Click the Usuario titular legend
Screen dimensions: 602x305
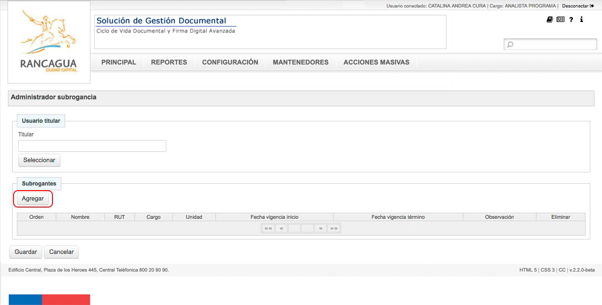click(41, 121)
